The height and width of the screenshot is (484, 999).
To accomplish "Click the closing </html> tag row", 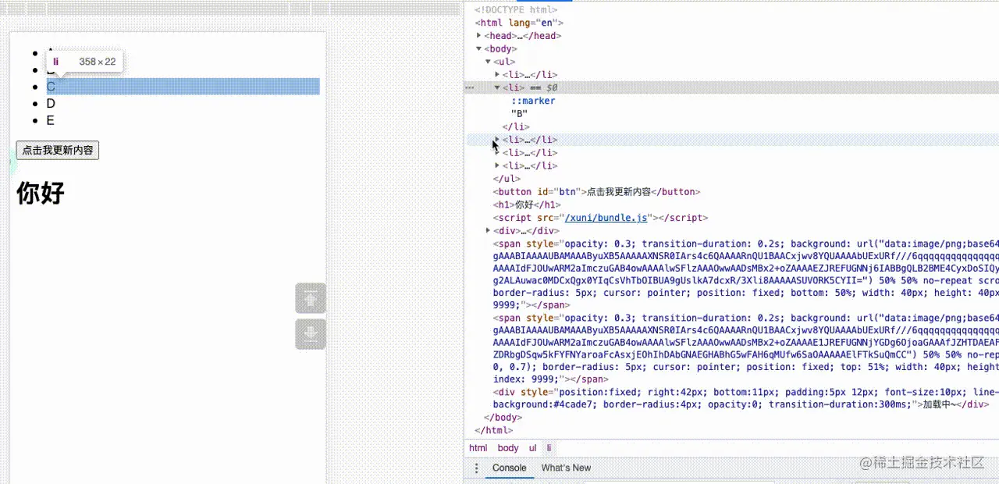I will [493, 430].
